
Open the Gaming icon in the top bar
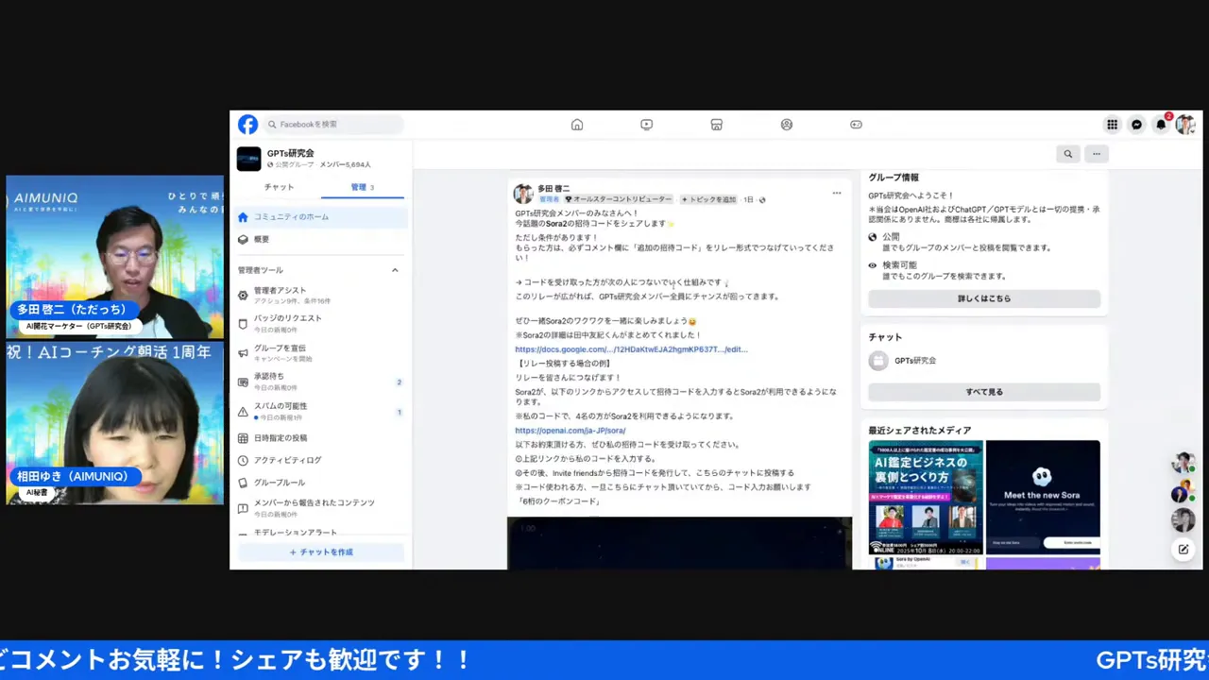[x=857, y=125]
